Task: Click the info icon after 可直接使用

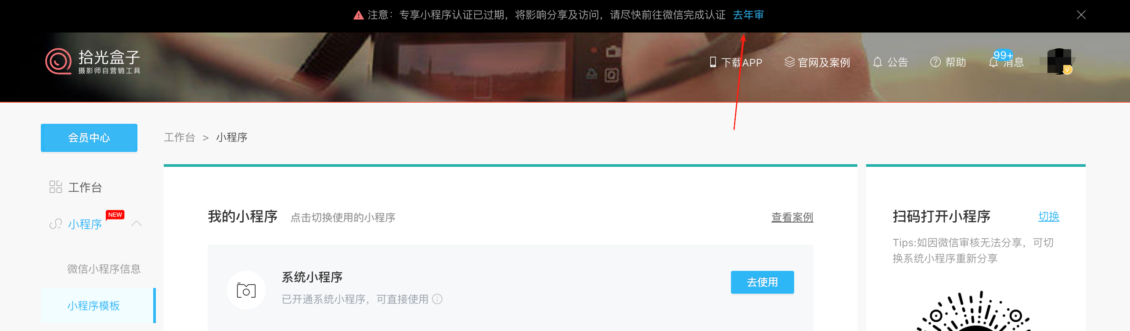Action: [x=437, y=299]
